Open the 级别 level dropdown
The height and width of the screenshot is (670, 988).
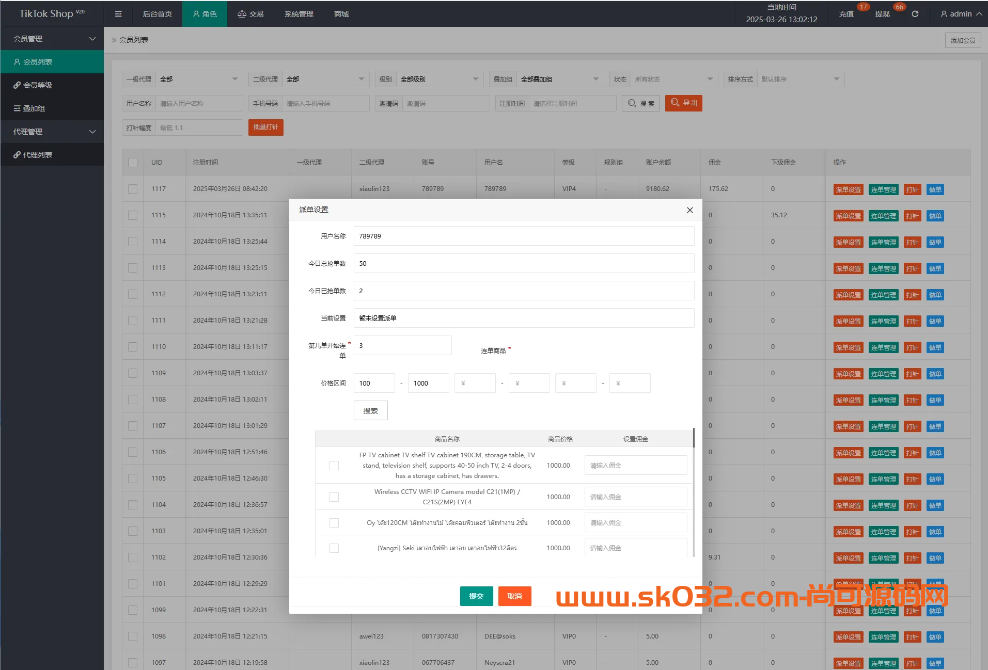440,79
